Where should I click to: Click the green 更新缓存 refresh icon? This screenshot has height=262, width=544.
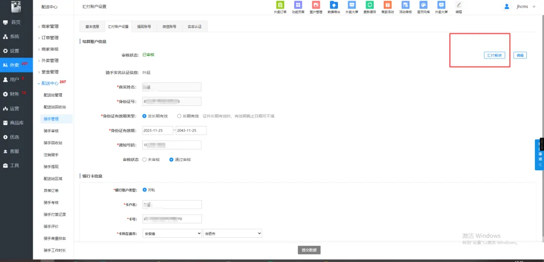click(369, 6)
